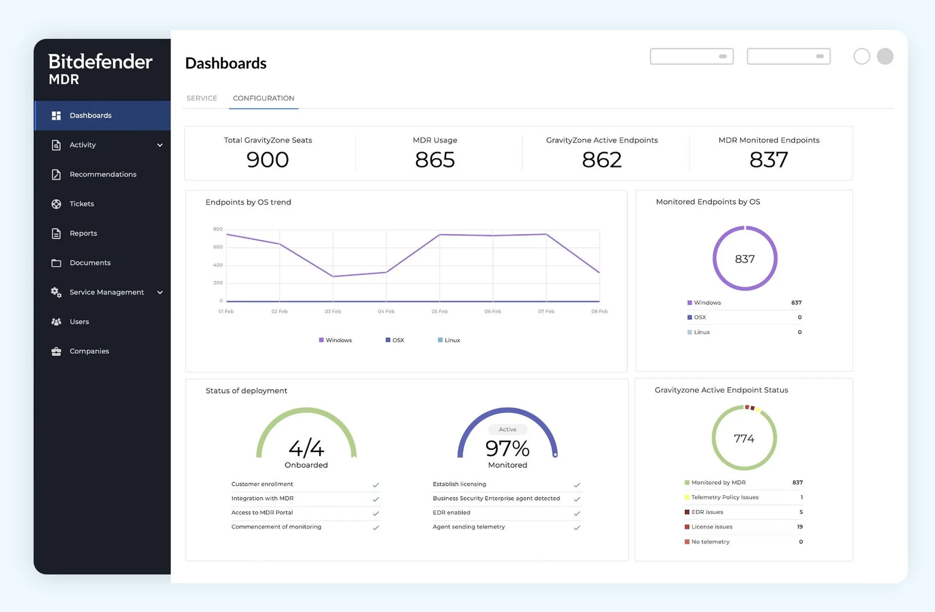Expand the Activity submenu chevron
Viewport: 935px width, 612px height.
click(160, 145)
